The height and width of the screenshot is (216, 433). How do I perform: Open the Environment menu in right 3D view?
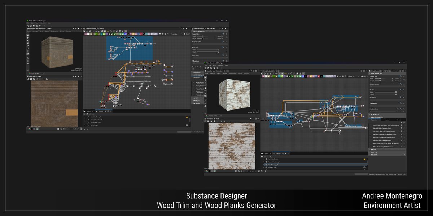pos(232,73)
